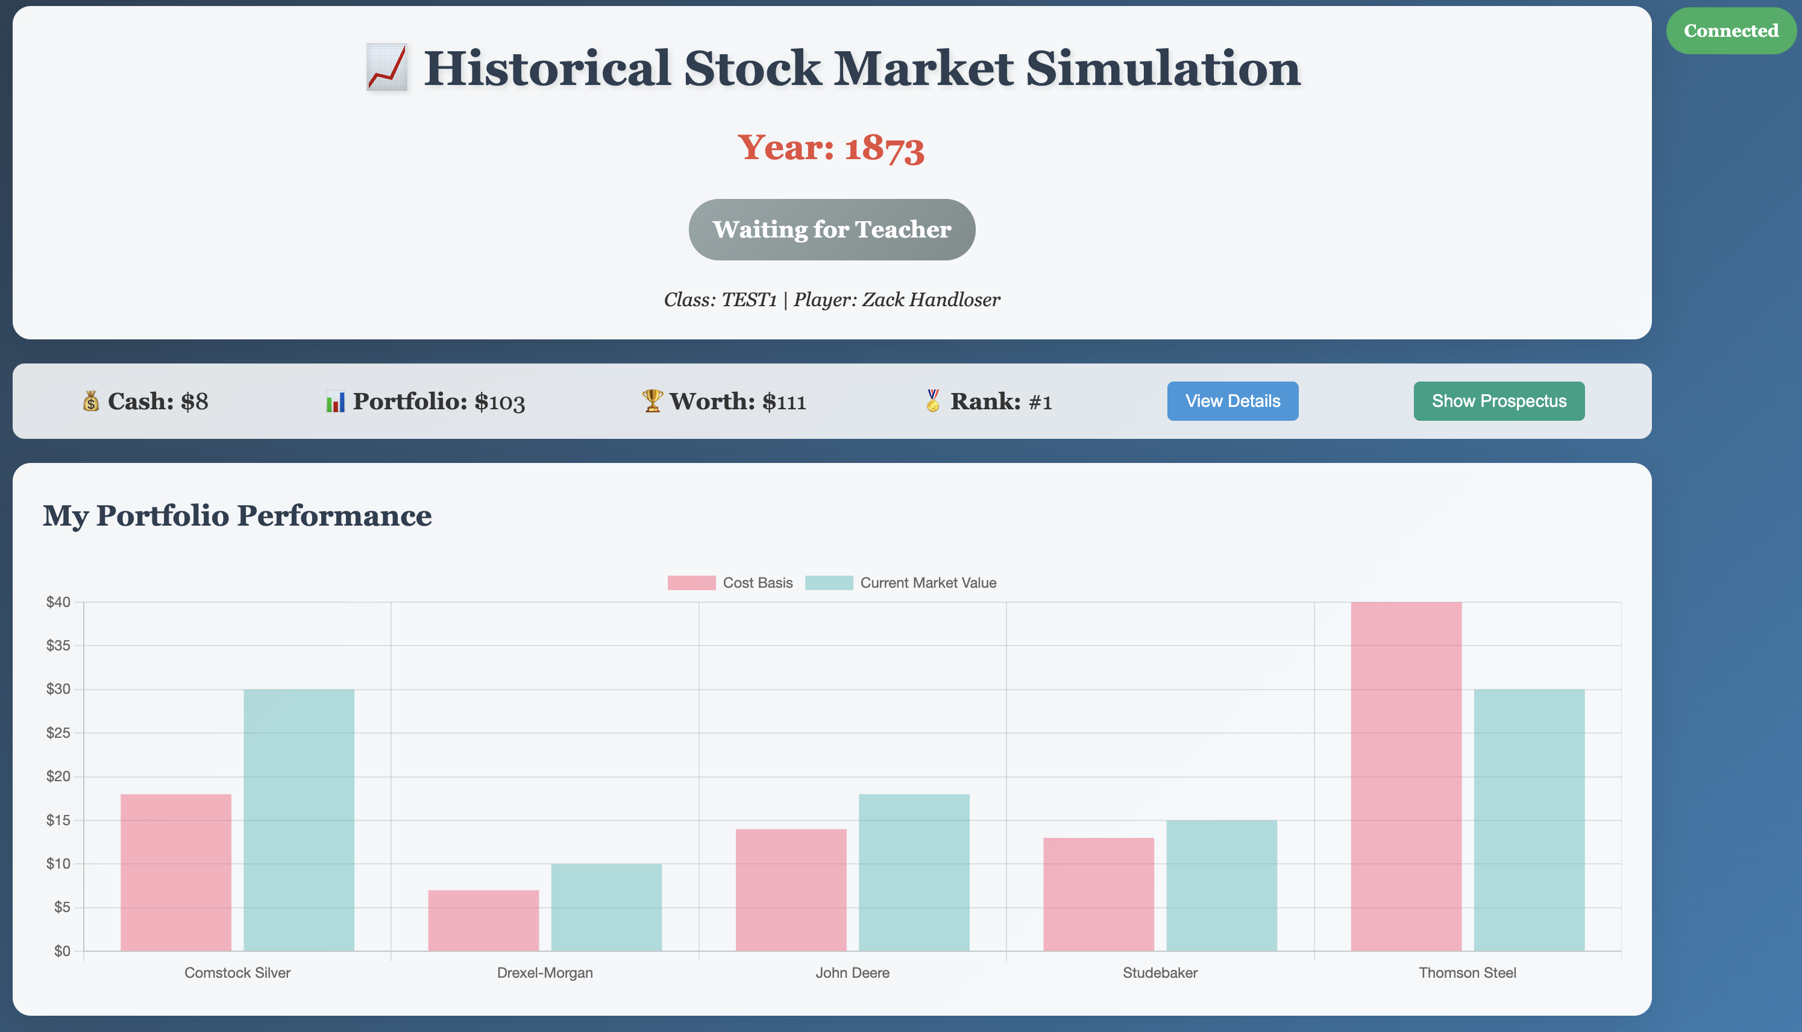
Task: Click the Waiting for Teacher status pill
Action: [x=831, y=229]
